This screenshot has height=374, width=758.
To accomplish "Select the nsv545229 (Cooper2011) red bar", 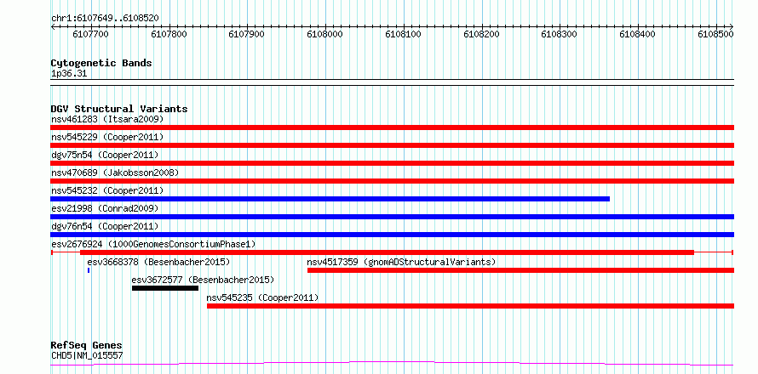I will 392,145.
